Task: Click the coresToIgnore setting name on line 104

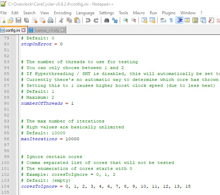Action: click(x=39, y=186)
